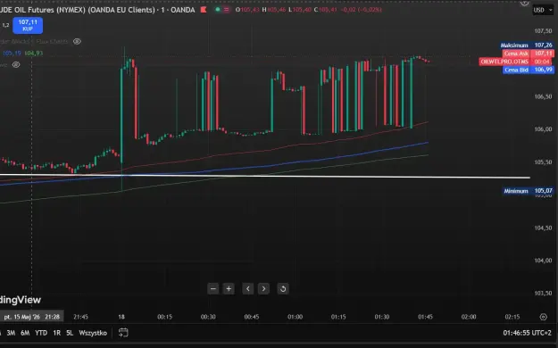Click the TradingView logo watermark link
558x348 pixels.
pos(21,300)
